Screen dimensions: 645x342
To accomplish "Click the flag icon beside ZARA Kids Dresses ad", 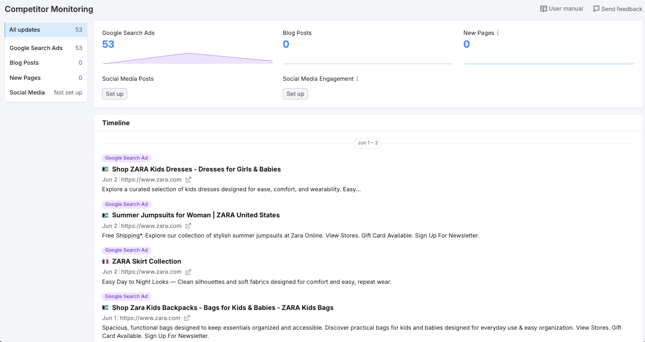I will pyautogui.click(x=105, y=169).
